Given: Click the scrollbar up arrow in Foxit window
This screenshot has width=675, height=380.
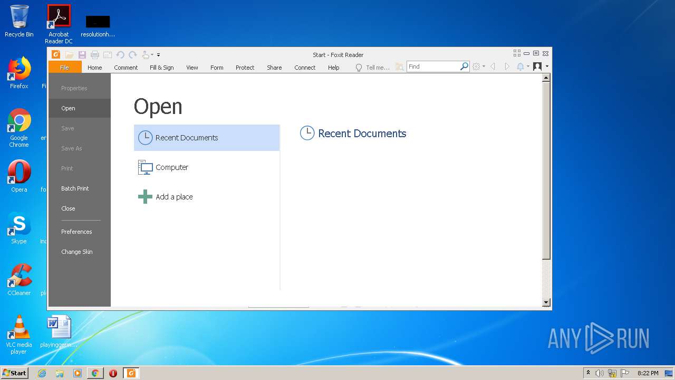Looking at the screenshot, I should click(x=546, y=78).
